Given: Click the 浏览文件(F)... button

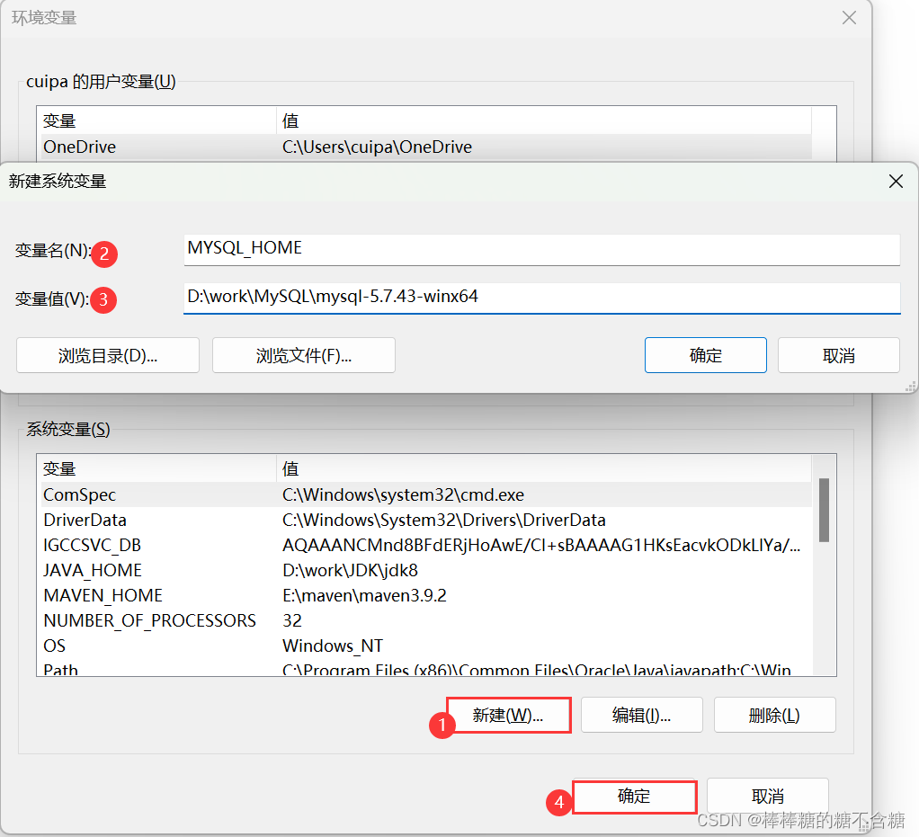Looking at the screenshot, I should pos(304,355).
